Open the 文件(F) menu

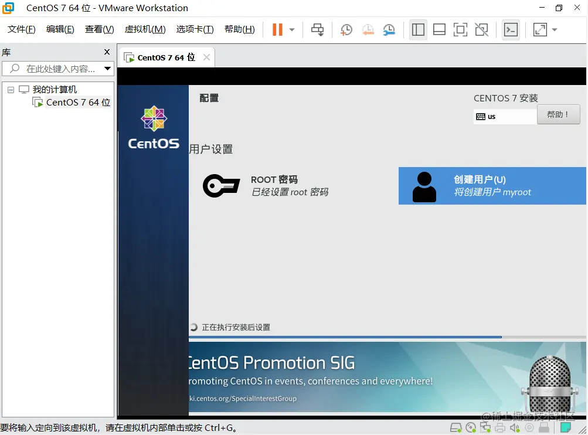21,29
